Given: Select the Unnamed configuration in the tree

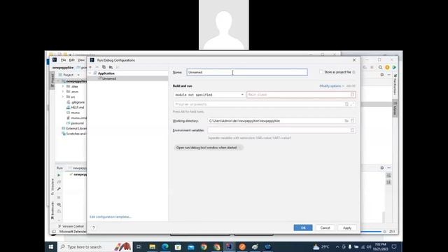Looking at the screenshot, I should [x=109, y=78].
